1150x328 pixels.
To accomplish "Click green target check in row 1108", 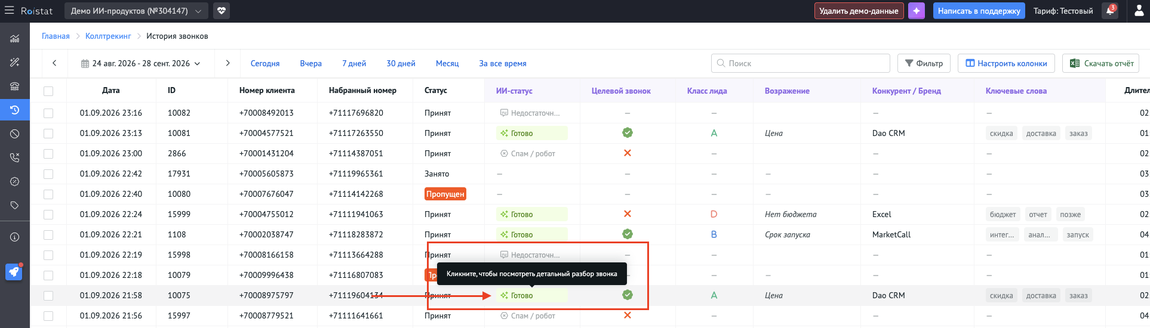I will coord(628,234).
